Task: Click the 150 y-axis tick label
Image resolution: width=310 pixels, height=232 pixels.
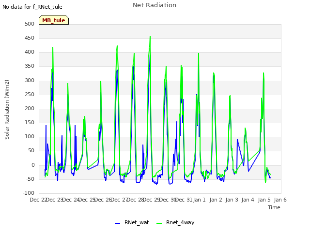Action: pyautogui.click(x=30, y=122)
